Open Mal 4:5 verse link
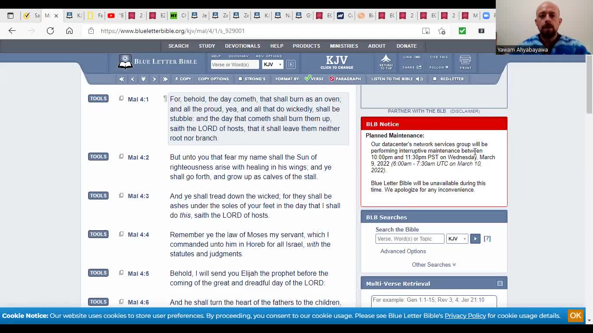The height and width of the screenshot is (333, 593). coord(138,274)
